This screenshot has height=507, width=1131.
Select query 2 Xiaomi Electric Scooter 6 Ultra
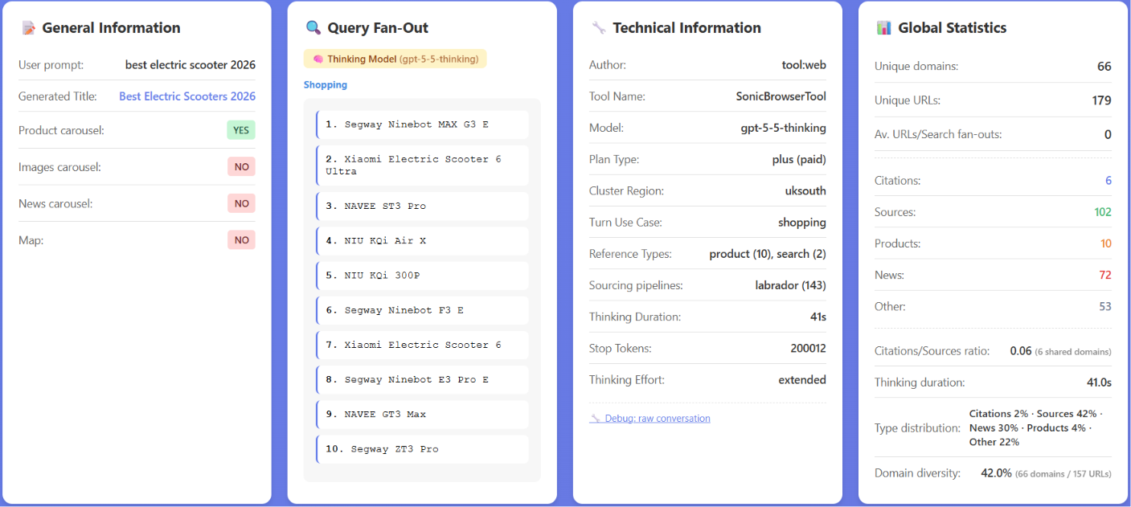coord(422,166)
